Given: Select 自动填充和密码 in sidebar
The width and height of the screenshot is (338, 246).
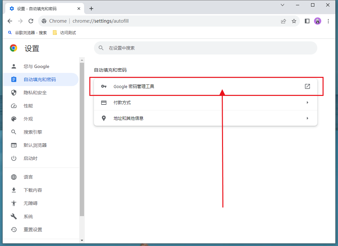Looking at the screenshot, I should pos(41,79).
